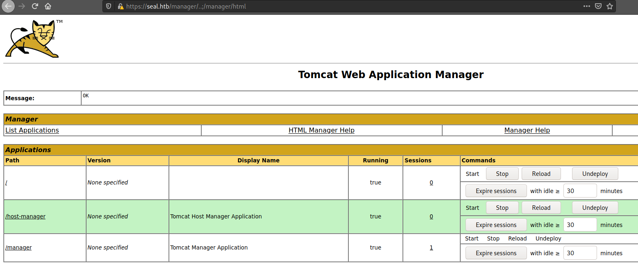Open the Manager Help link

(x=527, y=130)
